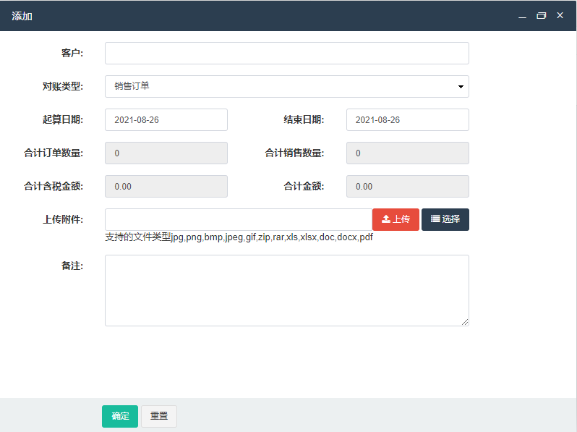Image resolution: width=577 pixels, height=432 pixels.
Task: Click the 合计订单数量 field
Action: tap(166, 153)
